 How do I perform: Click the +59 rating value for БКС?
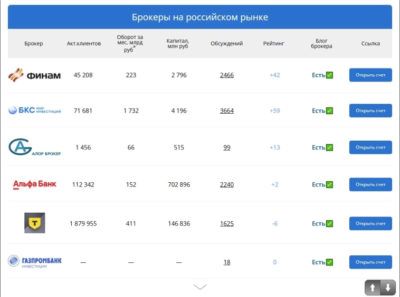tap(274, 111)
